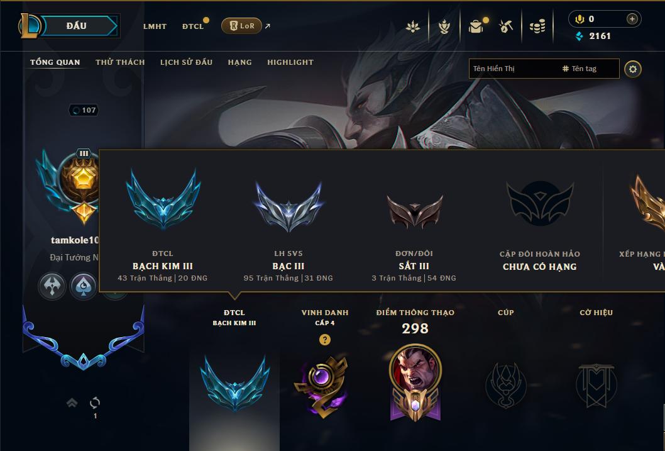This screenshot has height=451, width=665.
Task: Click the refresh arrows icon below banner
Action: [95, 402]
